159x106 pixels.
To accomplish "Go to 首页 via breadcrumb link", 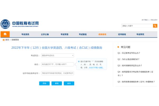I will 7,40.
